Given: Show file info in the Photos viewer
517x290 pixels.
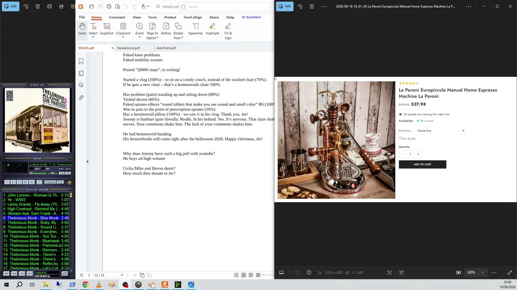Looking at the screenshot, I should pos(309,273).
